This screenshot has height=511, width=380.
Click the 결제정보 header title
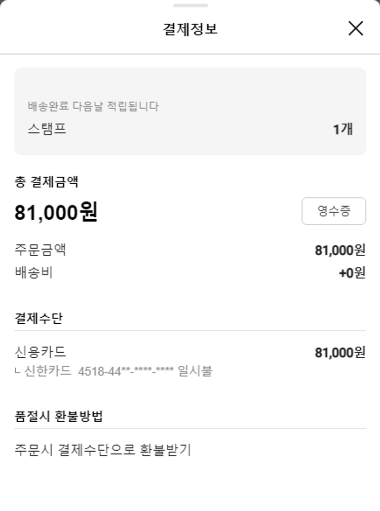pyautogui.click(x=190, y=29)
